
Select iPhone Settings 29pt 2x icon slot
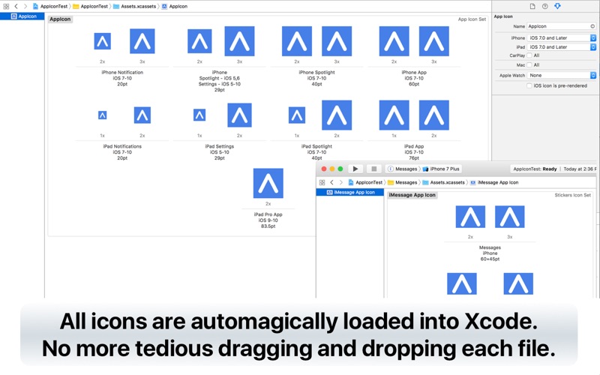pyautogui.click(x=199, y=41)
